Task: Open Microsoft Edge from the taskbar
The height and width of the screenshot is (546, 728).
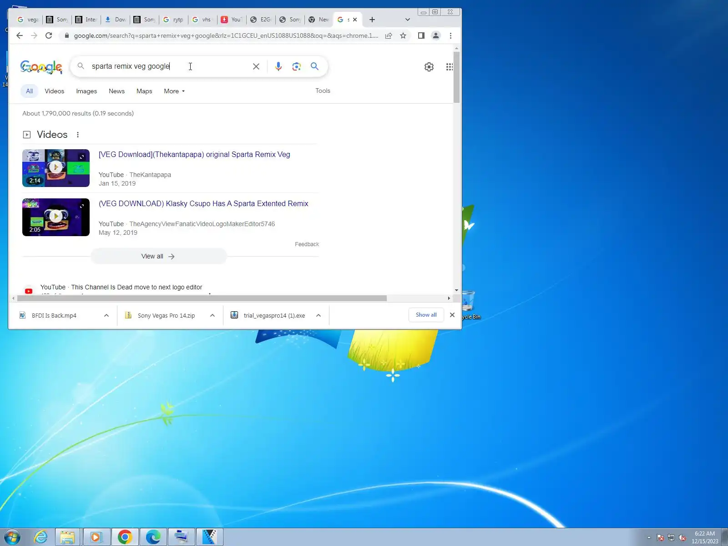Action: [153, 537]
